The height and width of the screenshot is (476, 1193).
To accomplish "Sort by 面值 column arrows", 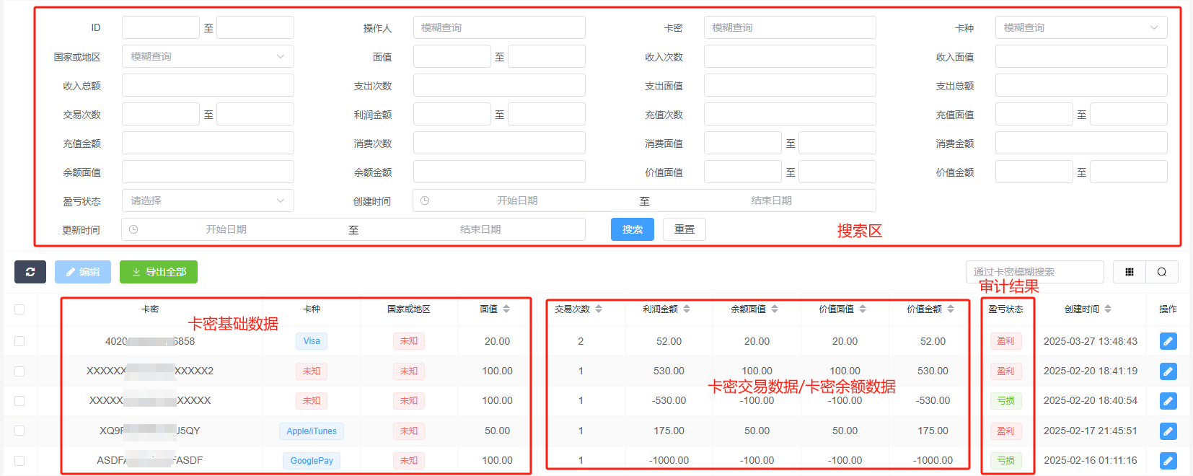I will tap(506, 309).
